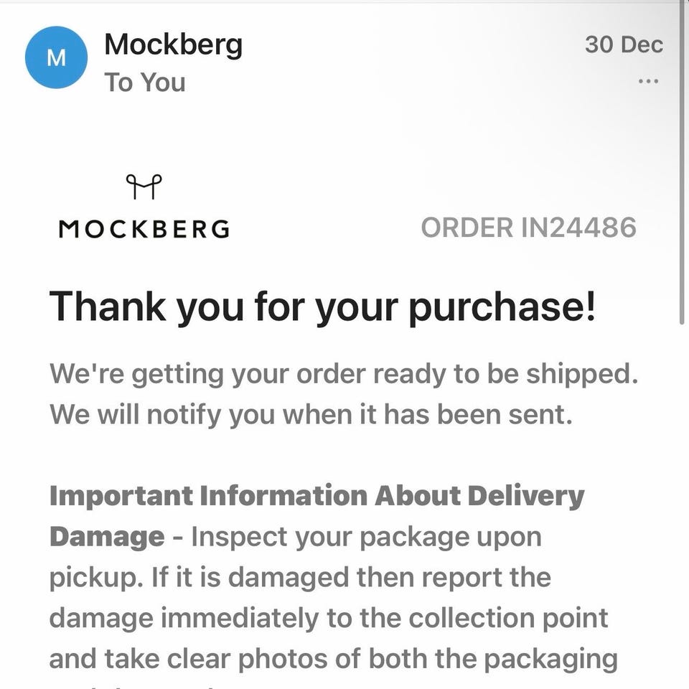689x689 pixels.
Task: Tap 'damage immediately to the collection point' line
Action: [328, 618]
